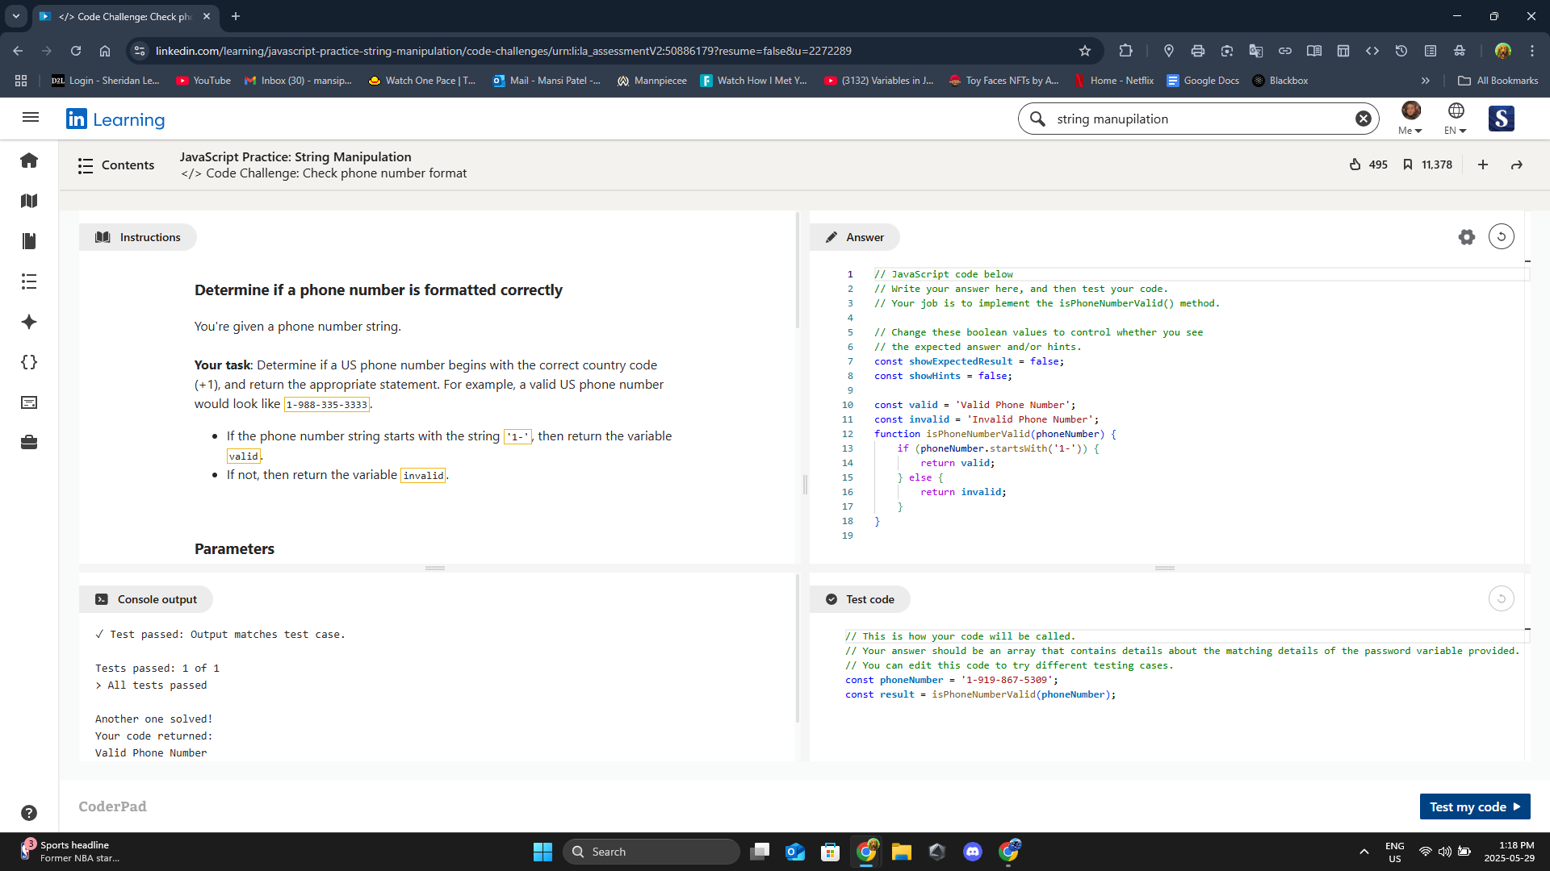
Task: Open the Code Challenges braces sidebar icon
Action: coord(29,362)
